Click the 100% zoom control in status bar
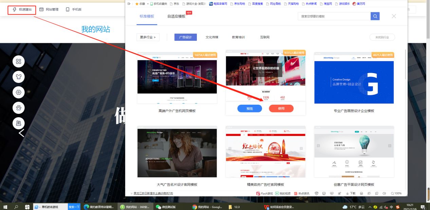 point(396,193)
